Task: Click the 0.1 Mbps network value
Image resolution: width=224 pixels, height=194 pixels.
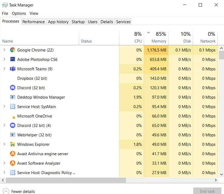Action: click(207, 50)
